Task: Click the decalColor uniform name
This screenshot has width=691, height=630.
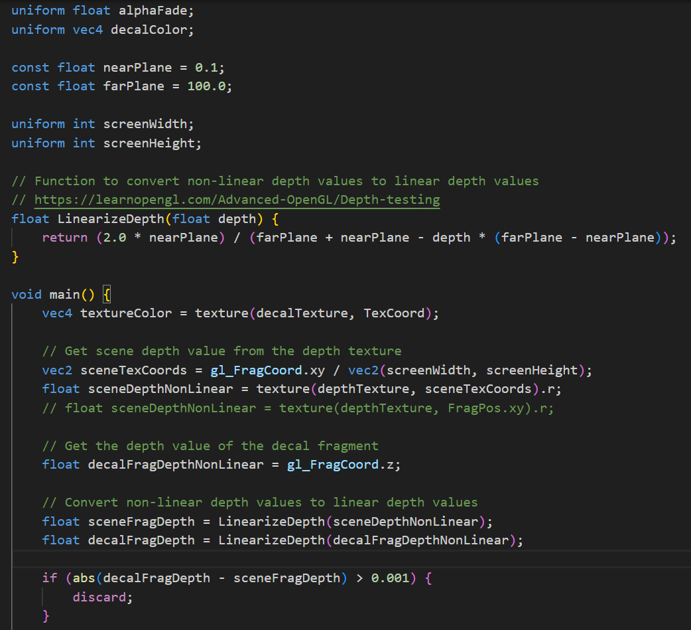Action: point(149,30)
